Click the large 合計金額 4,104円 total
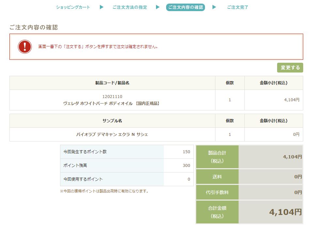The image size is (313, 228). point(286,212)
